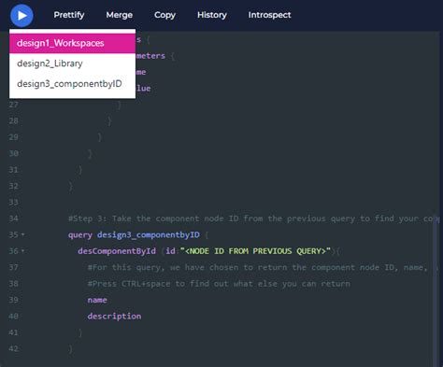Click the Introspect button
The image size is (443, 367).
(269, 15)
